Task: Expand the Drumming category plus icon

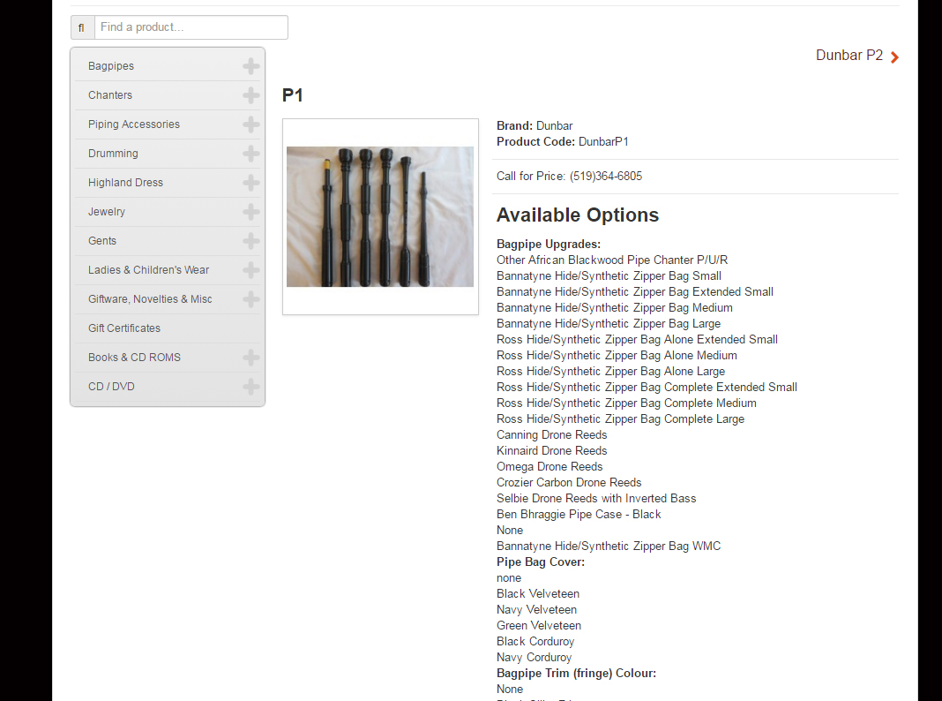Action: click(251, 154)
